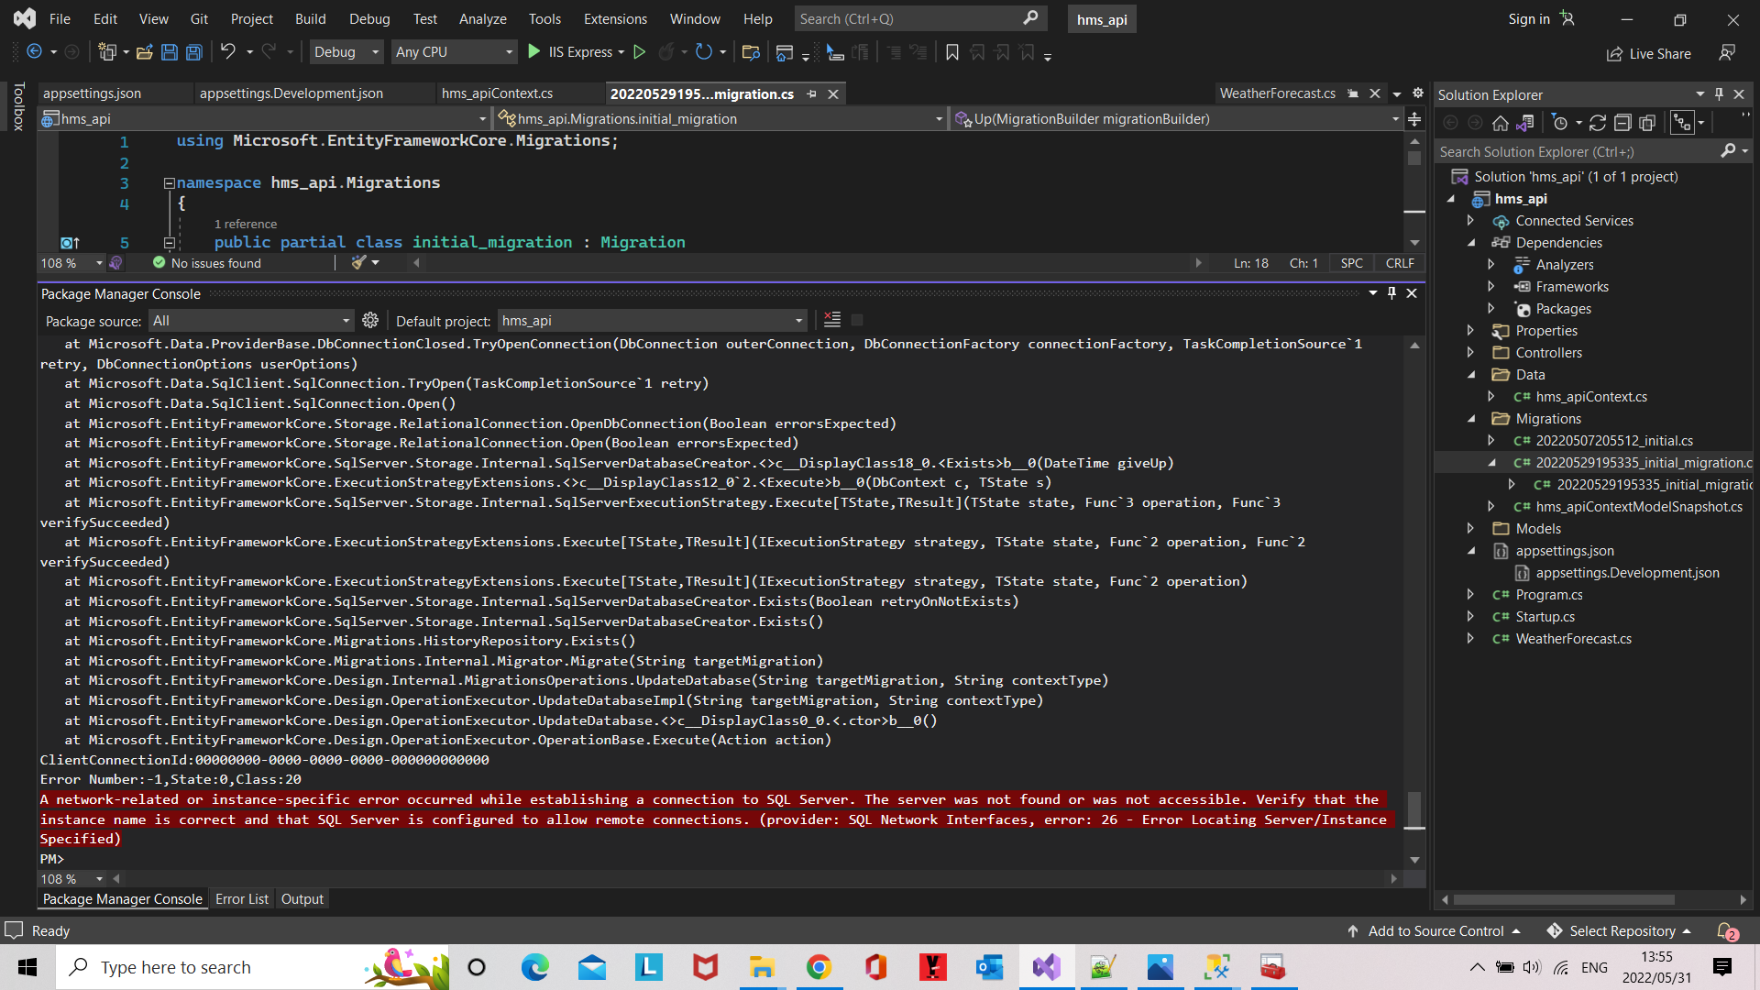Switch to the Error List tab
Screen dimensions: 1760x990
(x=241, y=898)
